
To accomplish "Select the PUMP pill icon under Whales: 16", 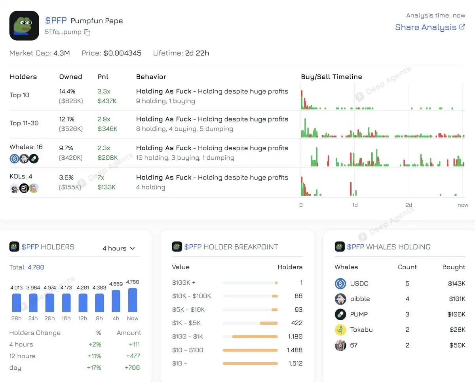I will tap(34, 159).
